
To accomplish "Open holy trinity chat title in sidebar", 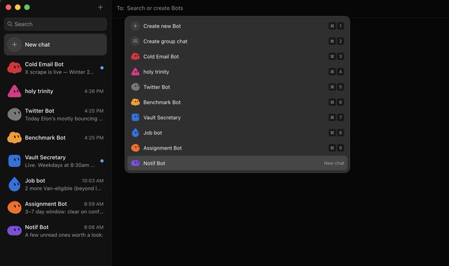I will 39,91.
